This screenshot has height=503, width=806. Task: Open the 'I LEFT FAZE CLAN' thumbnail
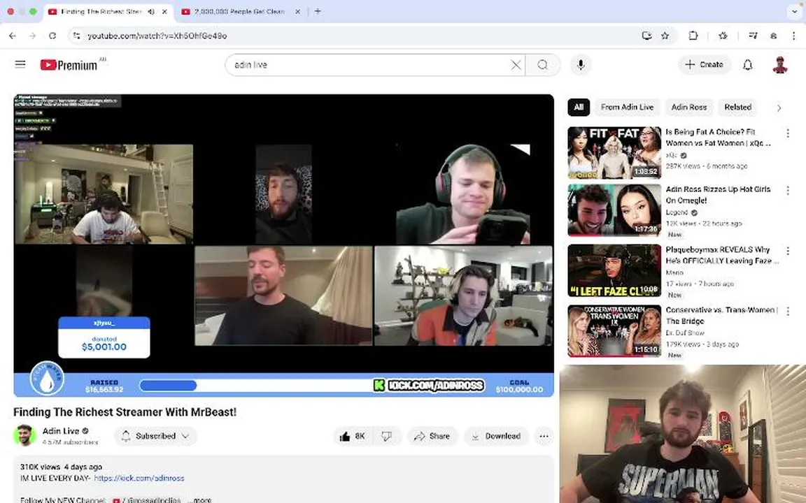[614, 270]
